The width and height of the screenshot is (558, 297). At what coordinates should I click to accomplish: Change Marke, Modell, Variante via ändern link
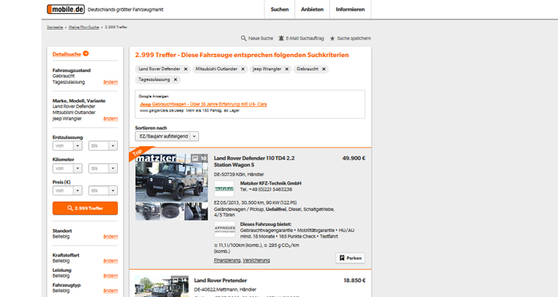[110, 119]
